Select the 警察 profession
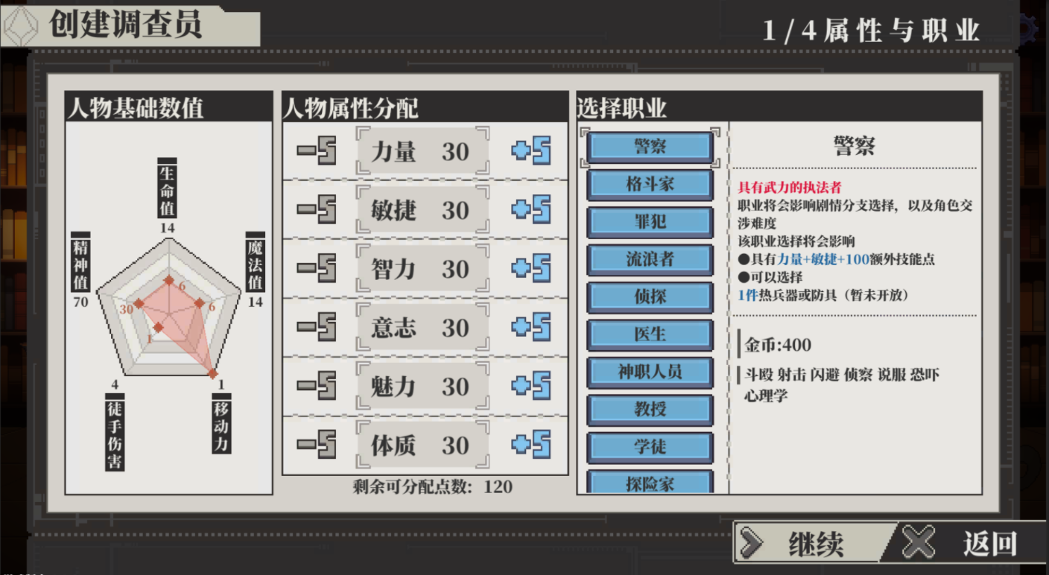The image size is (1049, 575). click(x=650, y=147)
